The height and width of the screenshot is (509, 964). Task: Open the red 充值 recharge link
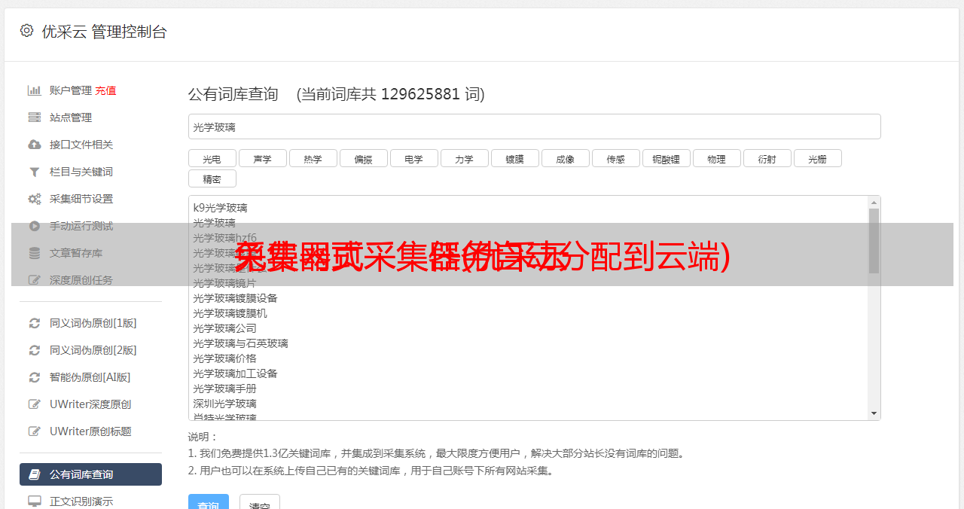[105, 90]
